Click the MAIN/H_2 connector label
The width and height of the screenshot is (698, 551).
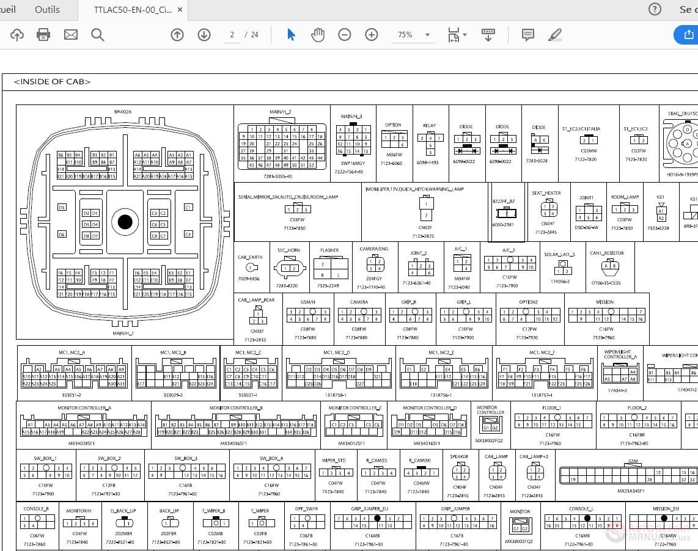coord(280,112)
